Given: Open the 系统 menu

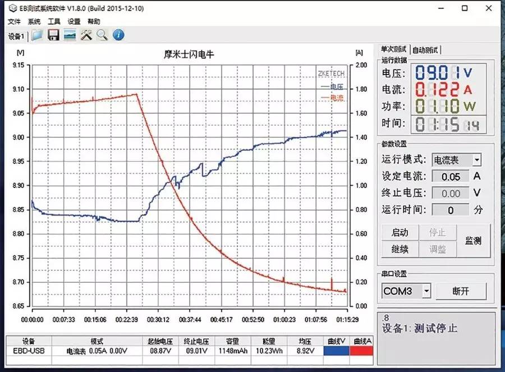Looking at the screenshot, I should (33, 21).
